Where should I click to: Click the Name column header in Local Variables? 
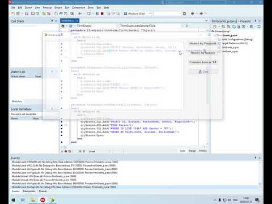[x=15, y=118]
